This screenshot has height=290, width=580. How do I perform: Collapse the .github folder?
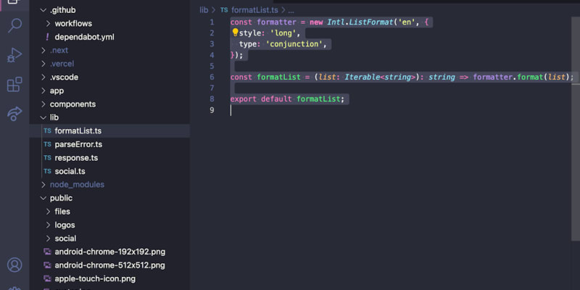[43, 10]
